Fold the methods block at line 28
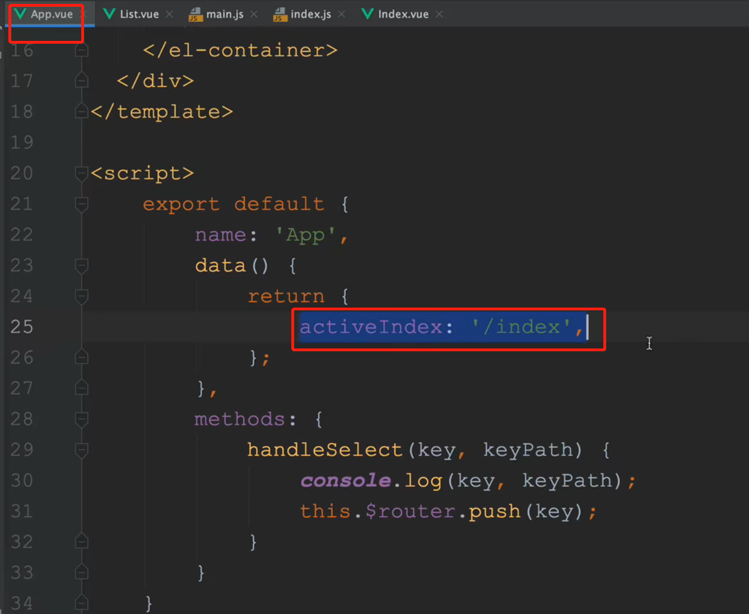The width and height of the screenshot is (749, 614). point(82,419)
